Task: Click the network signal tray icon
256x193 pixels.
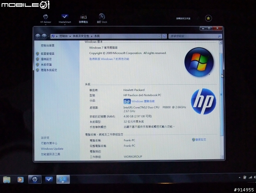Action: pyautogui.click(x=250, y=177)
